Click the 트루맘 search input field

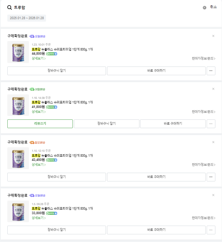pos(105,7)
